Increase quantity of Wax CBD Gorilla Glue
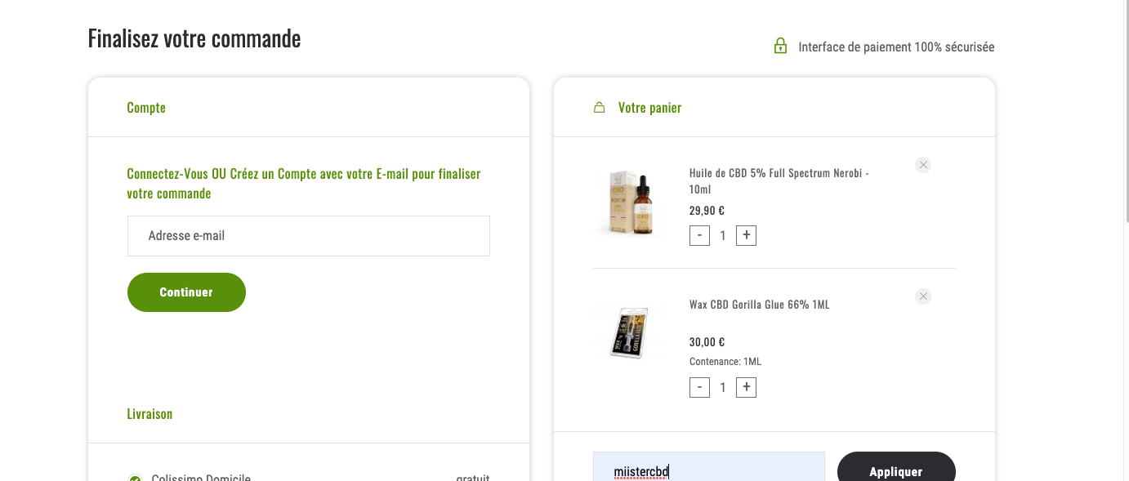 746,387
